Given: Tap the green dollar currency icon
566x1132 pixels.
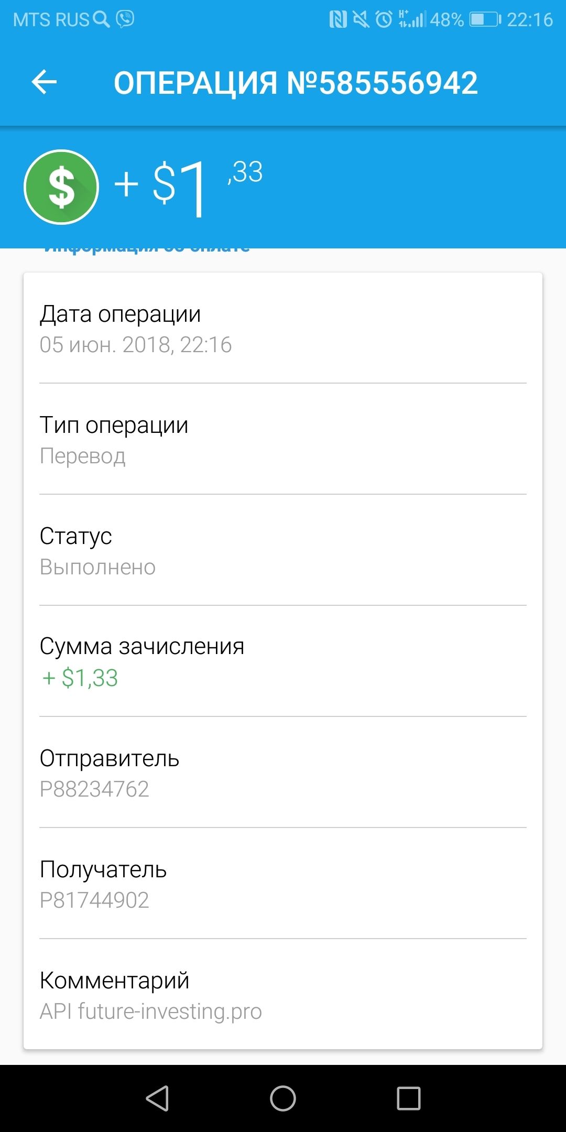Looking at the screenshot, I should point(61,187).
